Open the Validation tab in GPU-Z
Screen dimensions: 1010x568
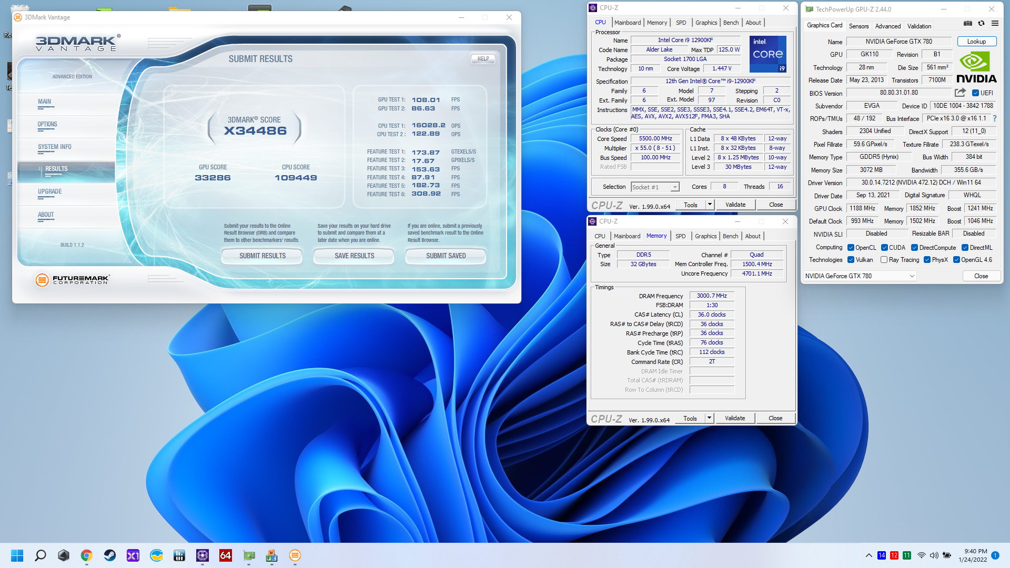coord(919,26)
